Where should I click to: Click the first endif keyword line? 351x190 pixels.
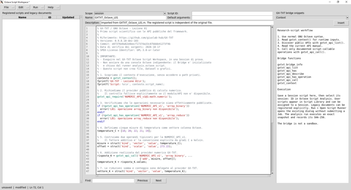[101, 112]
